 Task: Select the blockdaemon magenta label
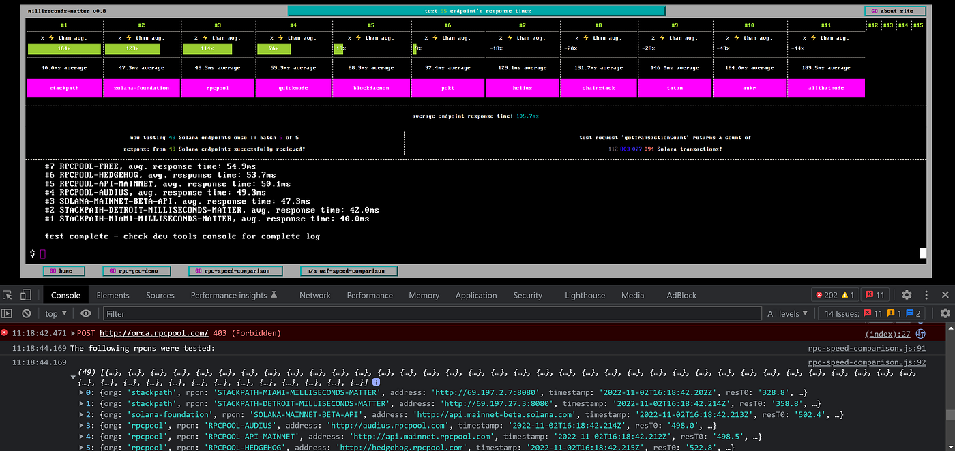coord(371,88)
